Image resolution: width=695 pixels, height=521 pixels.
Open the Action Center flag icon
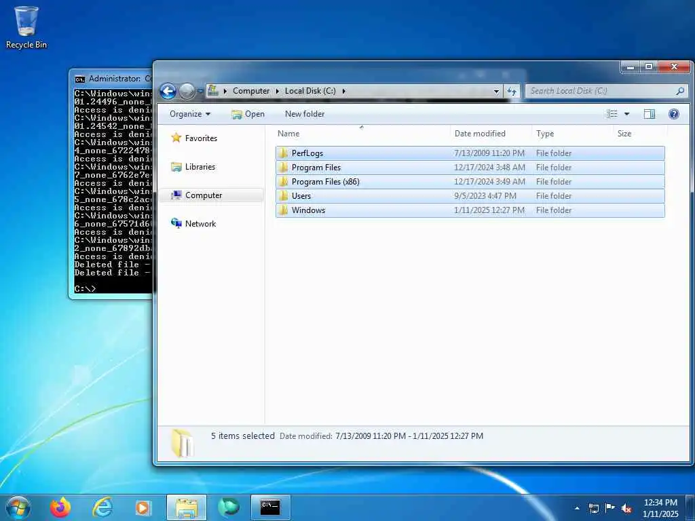[x=610, y=508]
